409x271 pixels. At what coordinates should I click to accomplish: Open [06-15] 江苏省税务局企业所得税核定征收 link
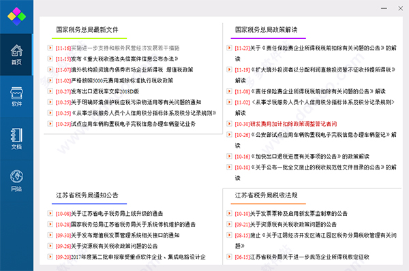click(302, 257)
